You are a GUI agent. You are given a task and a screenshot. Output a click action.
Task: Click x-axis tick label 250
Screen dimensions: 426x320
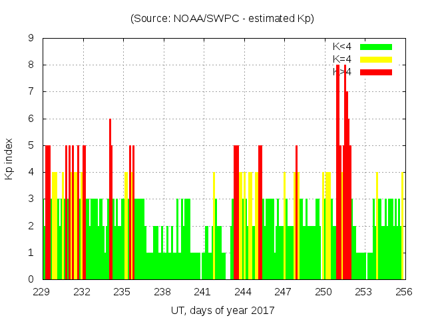coord(323,292)
